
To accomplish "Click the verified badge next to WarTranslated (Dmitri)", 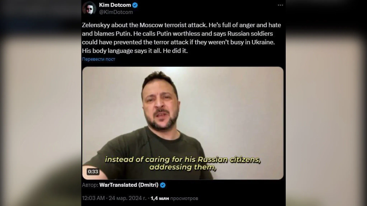I will pos(163,185).
